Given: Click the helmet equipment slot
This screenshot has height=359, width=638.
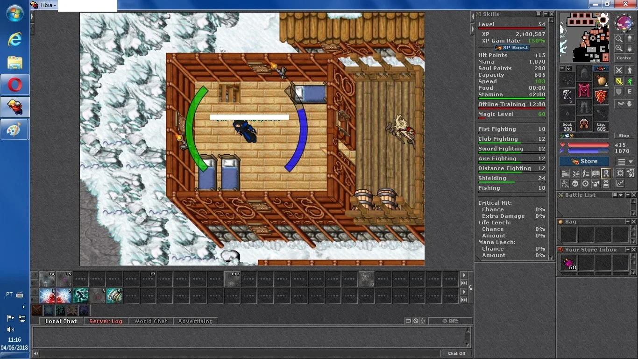Looking at the screenshot, I should coord(584,73).
